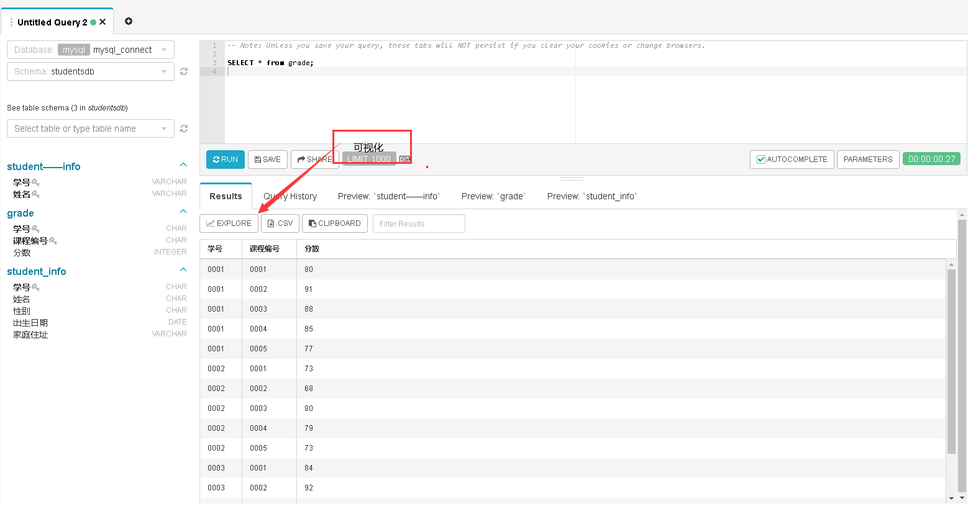Collapse the student_info table section
968x509 pixels.
pyautogui.click(x=183, y=270)
